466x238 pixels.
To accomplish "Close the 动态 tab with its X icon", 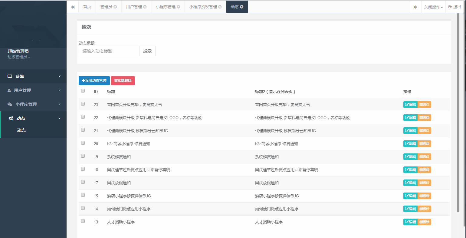I will [242, 7].
